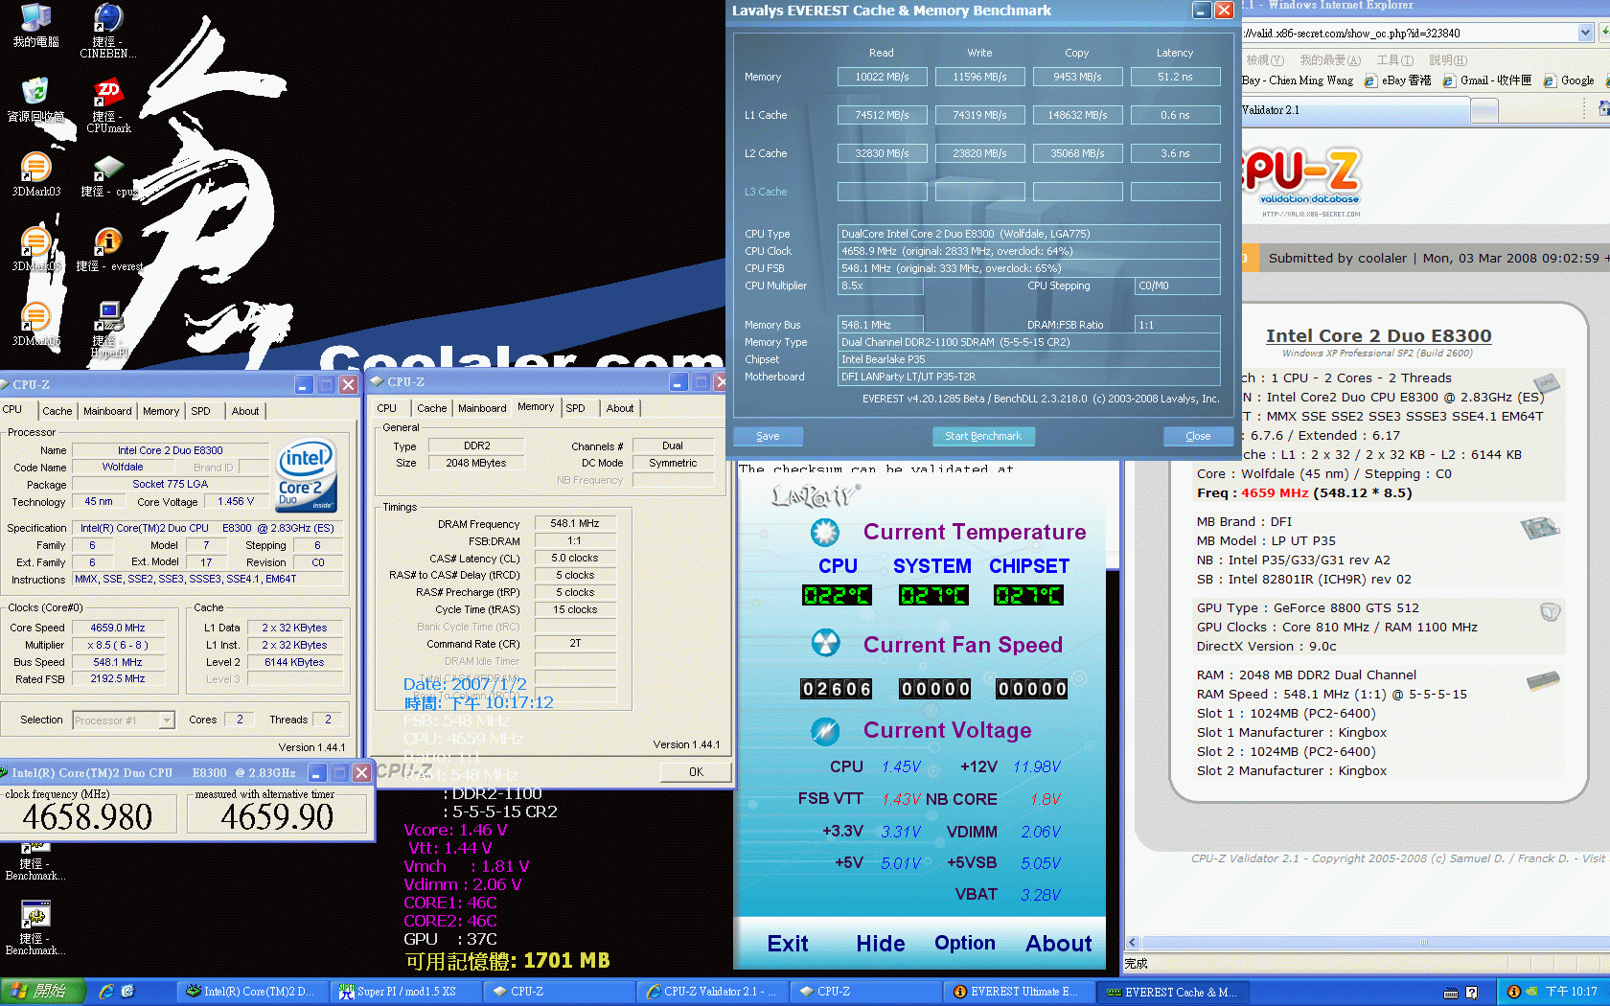Click the EVEREST tray icon beside the clock
This screenshot has width=1610, height=1006.
pyautogui.click(x=1513, y=992)
